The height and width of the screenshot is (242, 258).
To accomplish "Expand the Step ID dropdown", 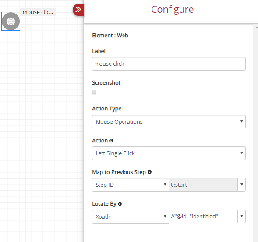I will 131,185.
